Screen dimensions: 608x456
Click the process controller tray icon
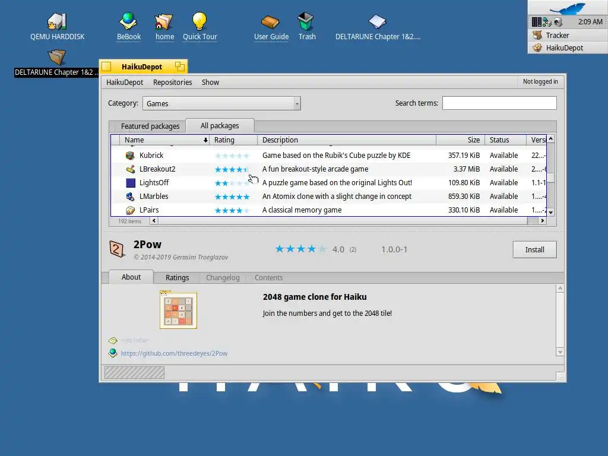click(x=537, y=22)
